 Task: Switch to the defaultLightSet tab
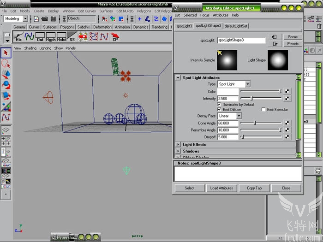point(236,26)
